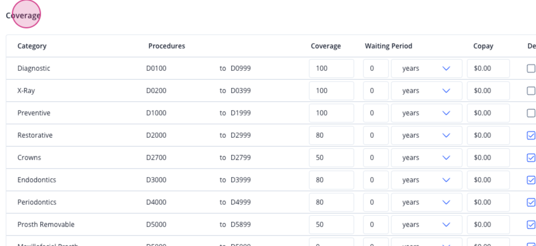Edit the Endodontics copay amount field
The width and height of the screenshot is (536, 246).
488,180
